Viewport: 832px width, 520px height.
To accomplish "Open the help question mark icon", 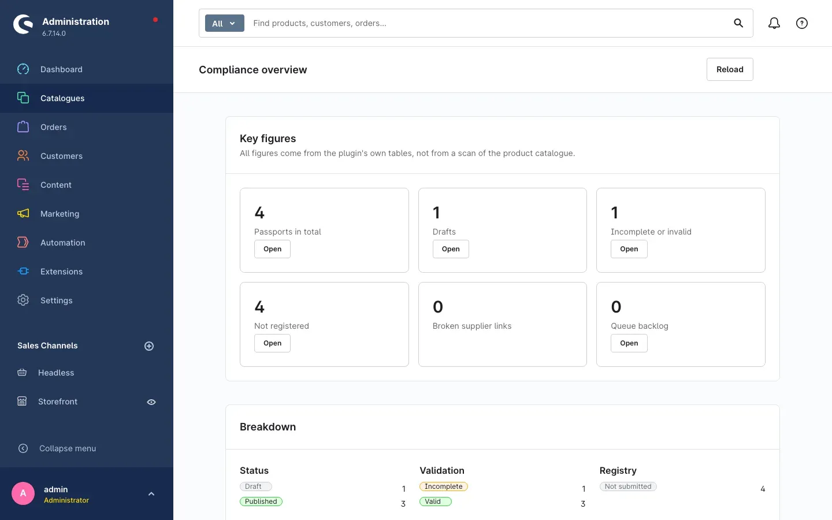I will [x=802, y=23].
